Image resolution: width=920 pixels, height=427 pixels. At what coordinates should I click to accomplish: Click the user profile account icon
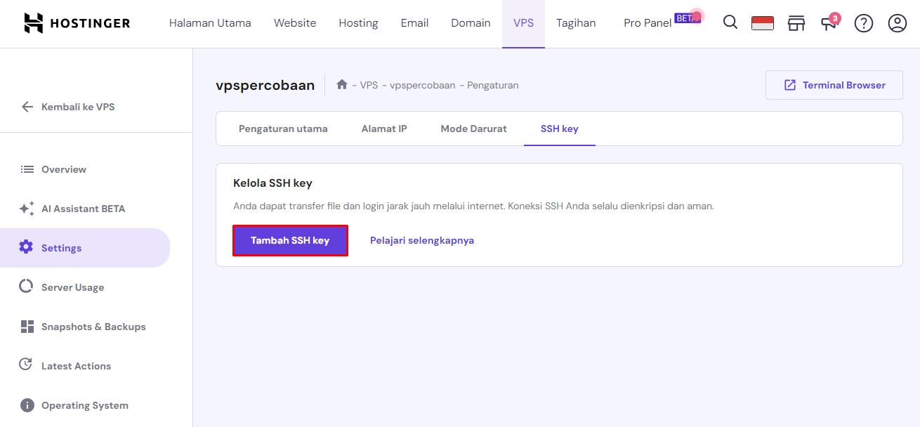(x=897, y=23)
